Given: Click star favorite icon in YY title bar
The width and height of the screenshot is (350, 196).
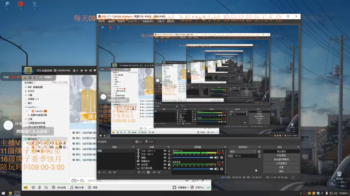Looking at the screenshot, I should coord(81,71).
